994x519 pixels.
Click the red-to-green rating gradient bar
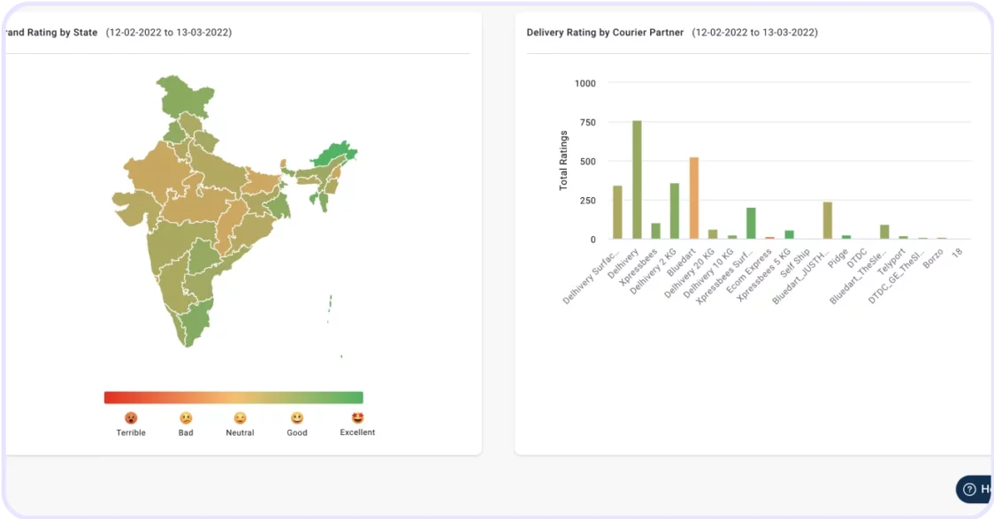click(233, 397)
